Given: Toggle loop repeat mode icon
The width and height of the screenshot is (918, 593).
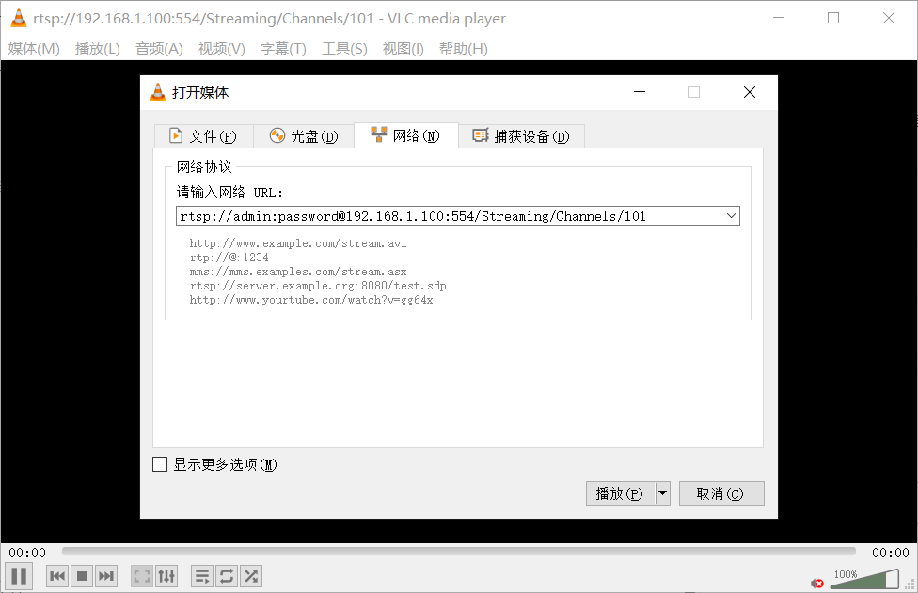Looking at the screenshot, I should (227, 577).
